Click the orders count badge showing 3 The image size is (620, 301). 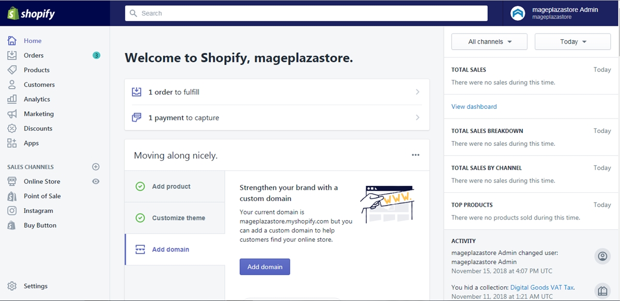click(96, 55)
